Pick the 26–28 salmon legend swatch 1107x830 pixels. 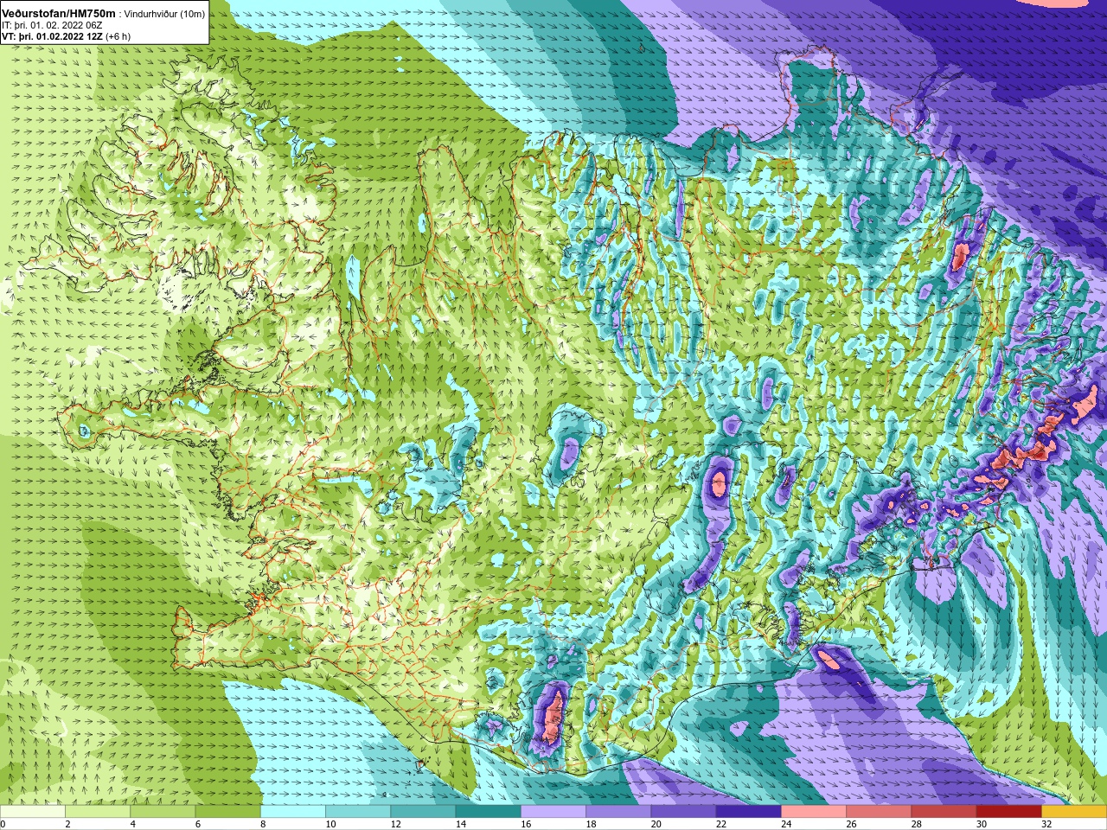pos(879,812)
